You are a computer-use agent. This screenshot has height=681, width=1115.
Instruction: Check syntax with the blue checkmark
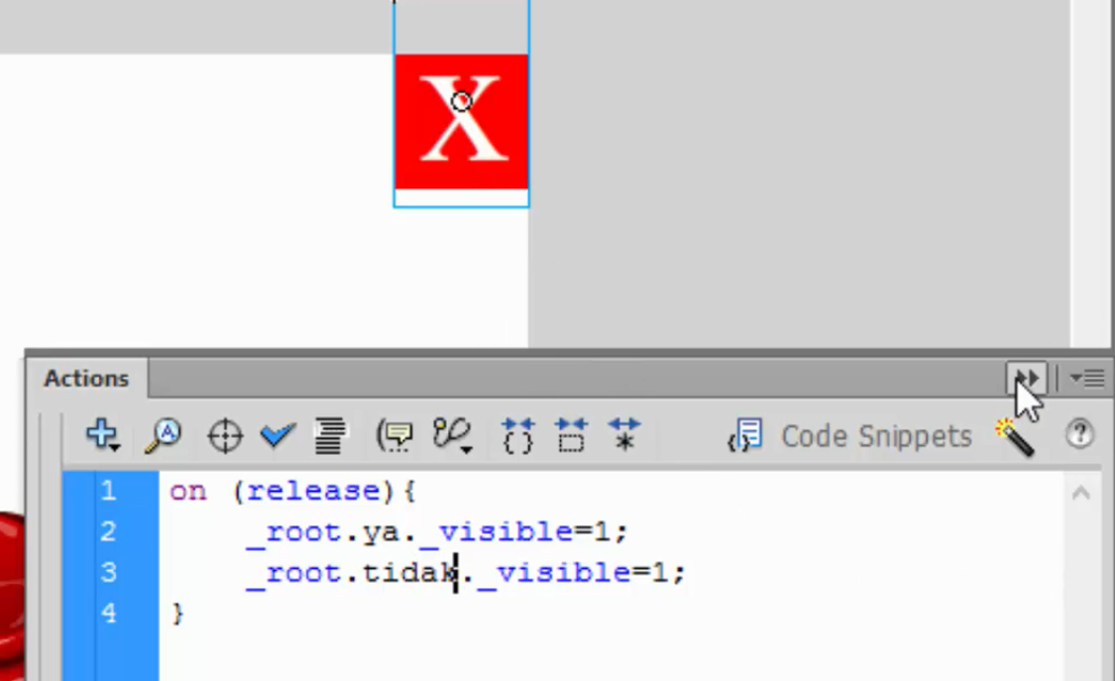click(x=278, y=433)
